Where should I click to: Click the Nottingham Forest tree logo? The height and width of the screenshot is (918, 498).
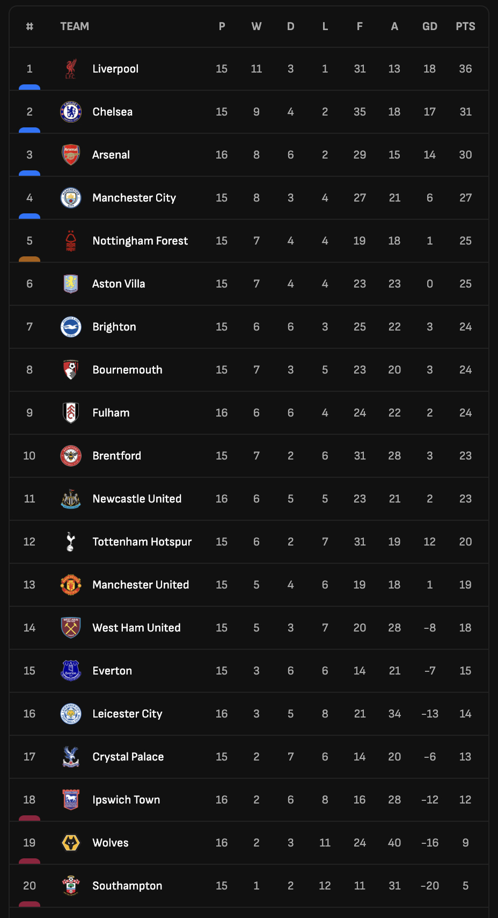(71, 241)
